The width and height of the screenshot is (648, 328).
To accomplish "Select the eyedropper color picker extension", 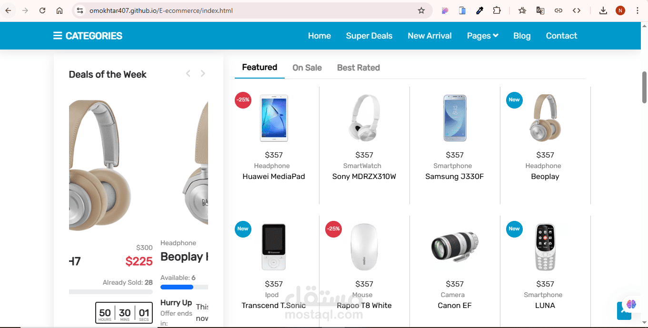I will tap(480, 10).
